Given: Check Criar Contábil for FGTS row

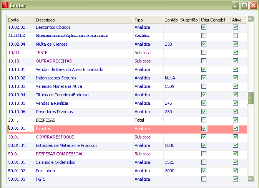Looking at the screenshot, I should [x=204, y=179].
